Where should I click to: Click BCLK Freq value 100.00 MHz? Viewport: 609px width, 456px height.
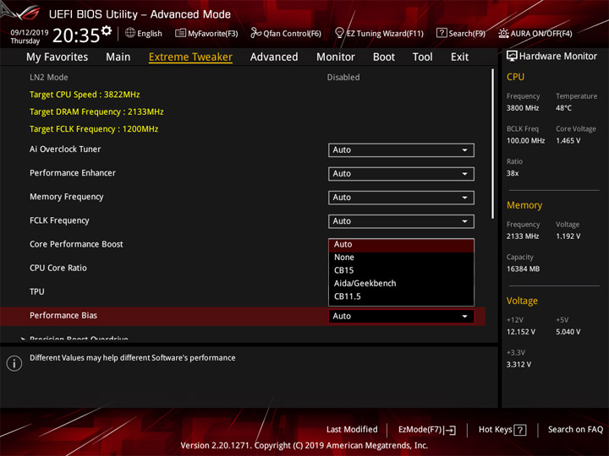coord(525,141)
